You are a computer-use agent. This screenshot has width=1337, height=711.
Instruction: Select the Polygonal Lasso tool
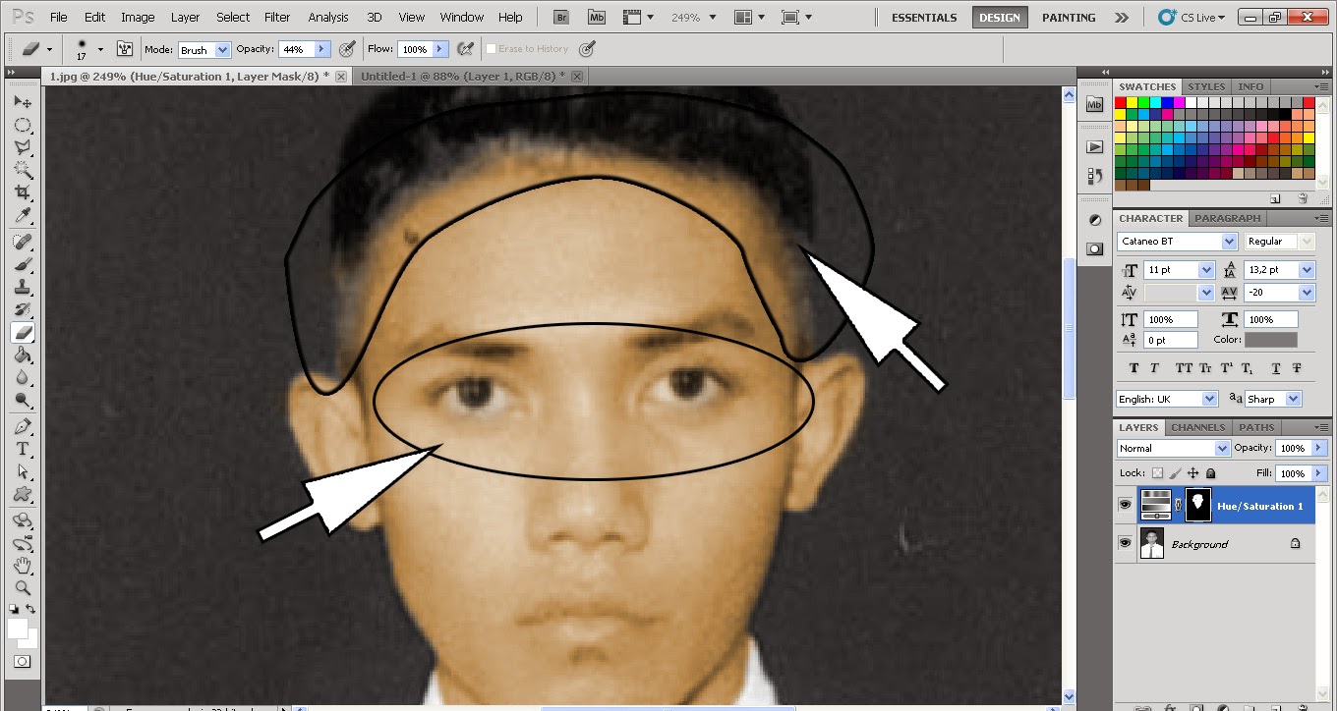click(x=23, y=147)
